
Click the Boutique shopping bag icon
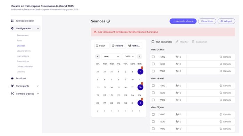(x=12, y=78)
